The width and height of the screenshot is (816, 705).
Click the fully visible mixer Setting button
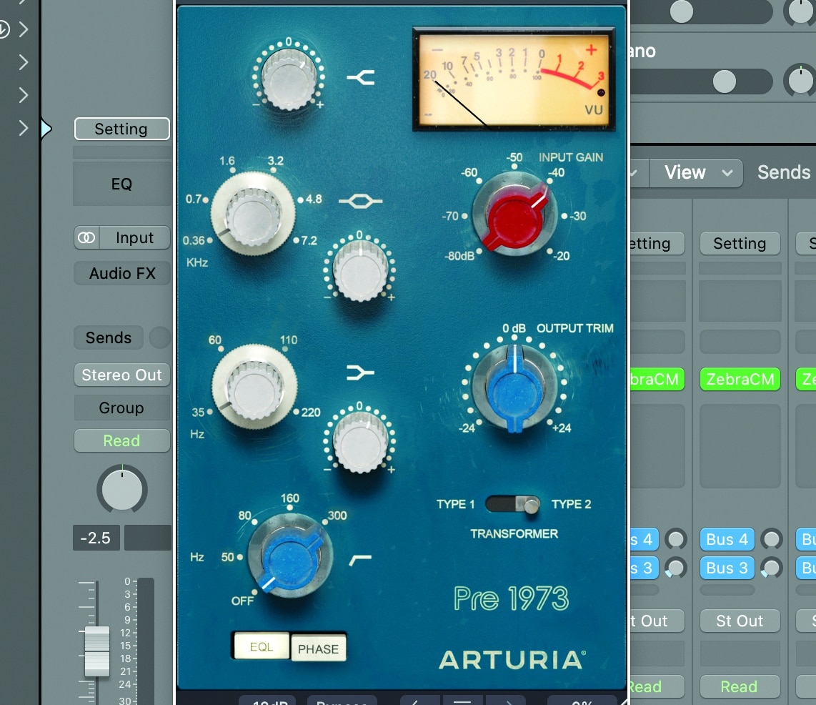[x=740, y=243]
